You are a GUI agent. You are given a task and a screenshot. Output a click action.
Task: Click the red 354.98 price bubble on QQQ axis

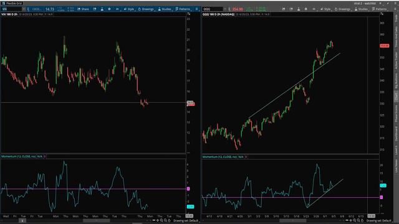(384, 45)
